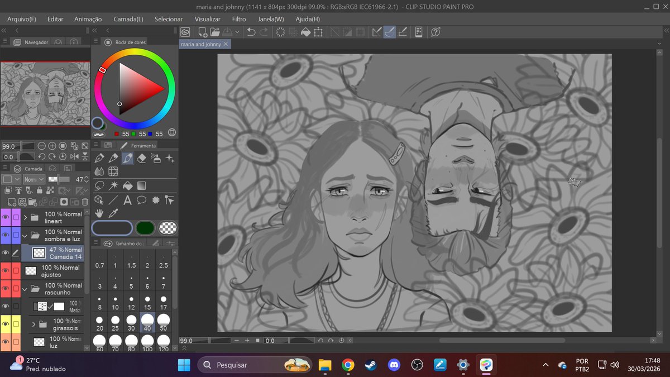Select the Fill bucket tool

tap(127, 185)
